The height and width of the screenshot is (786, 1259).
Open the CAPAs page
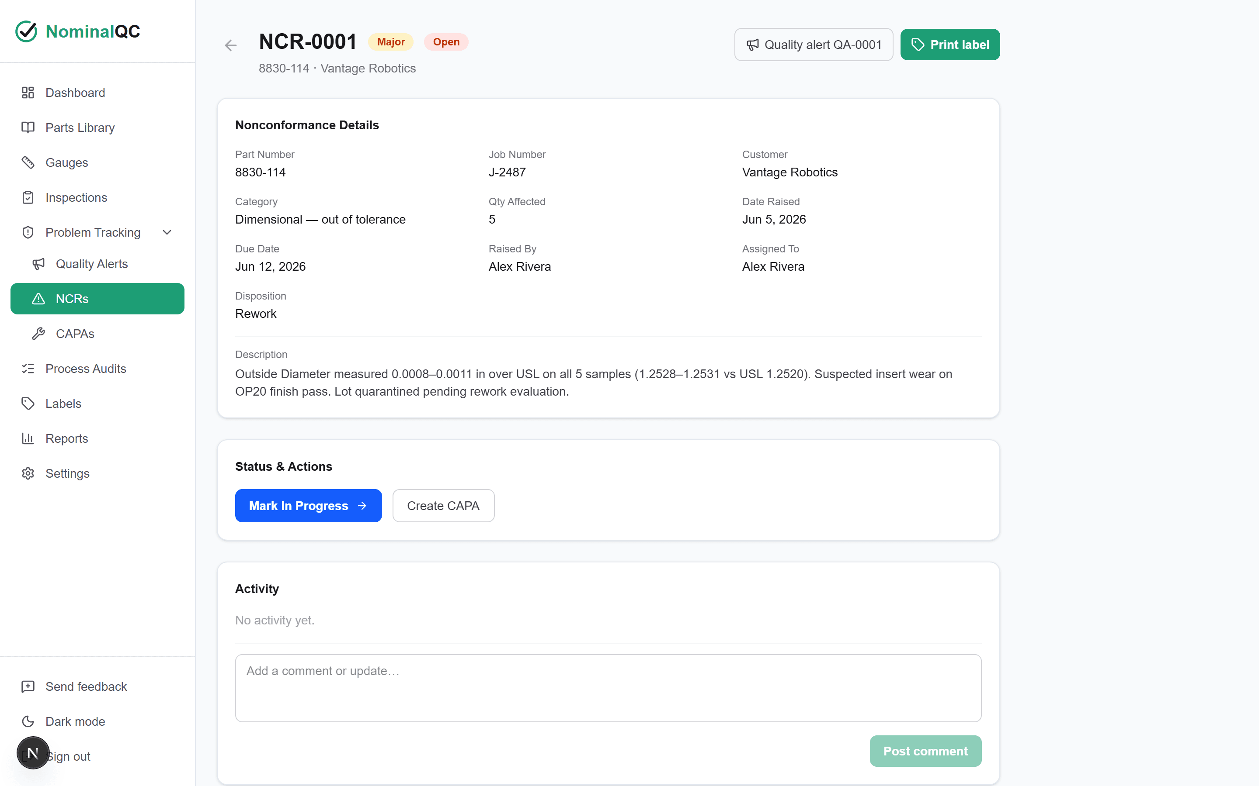(x=97, y=334)
